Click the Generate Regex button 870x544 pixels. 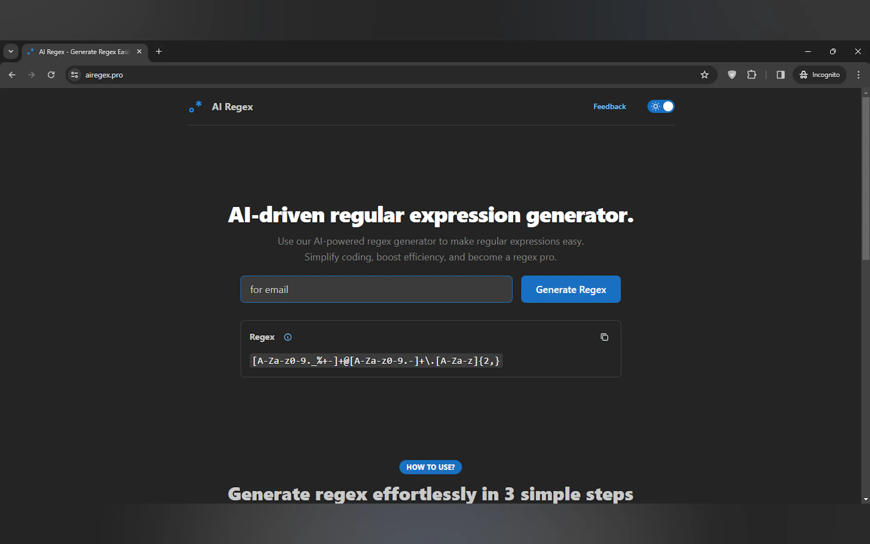coord(570,289)
